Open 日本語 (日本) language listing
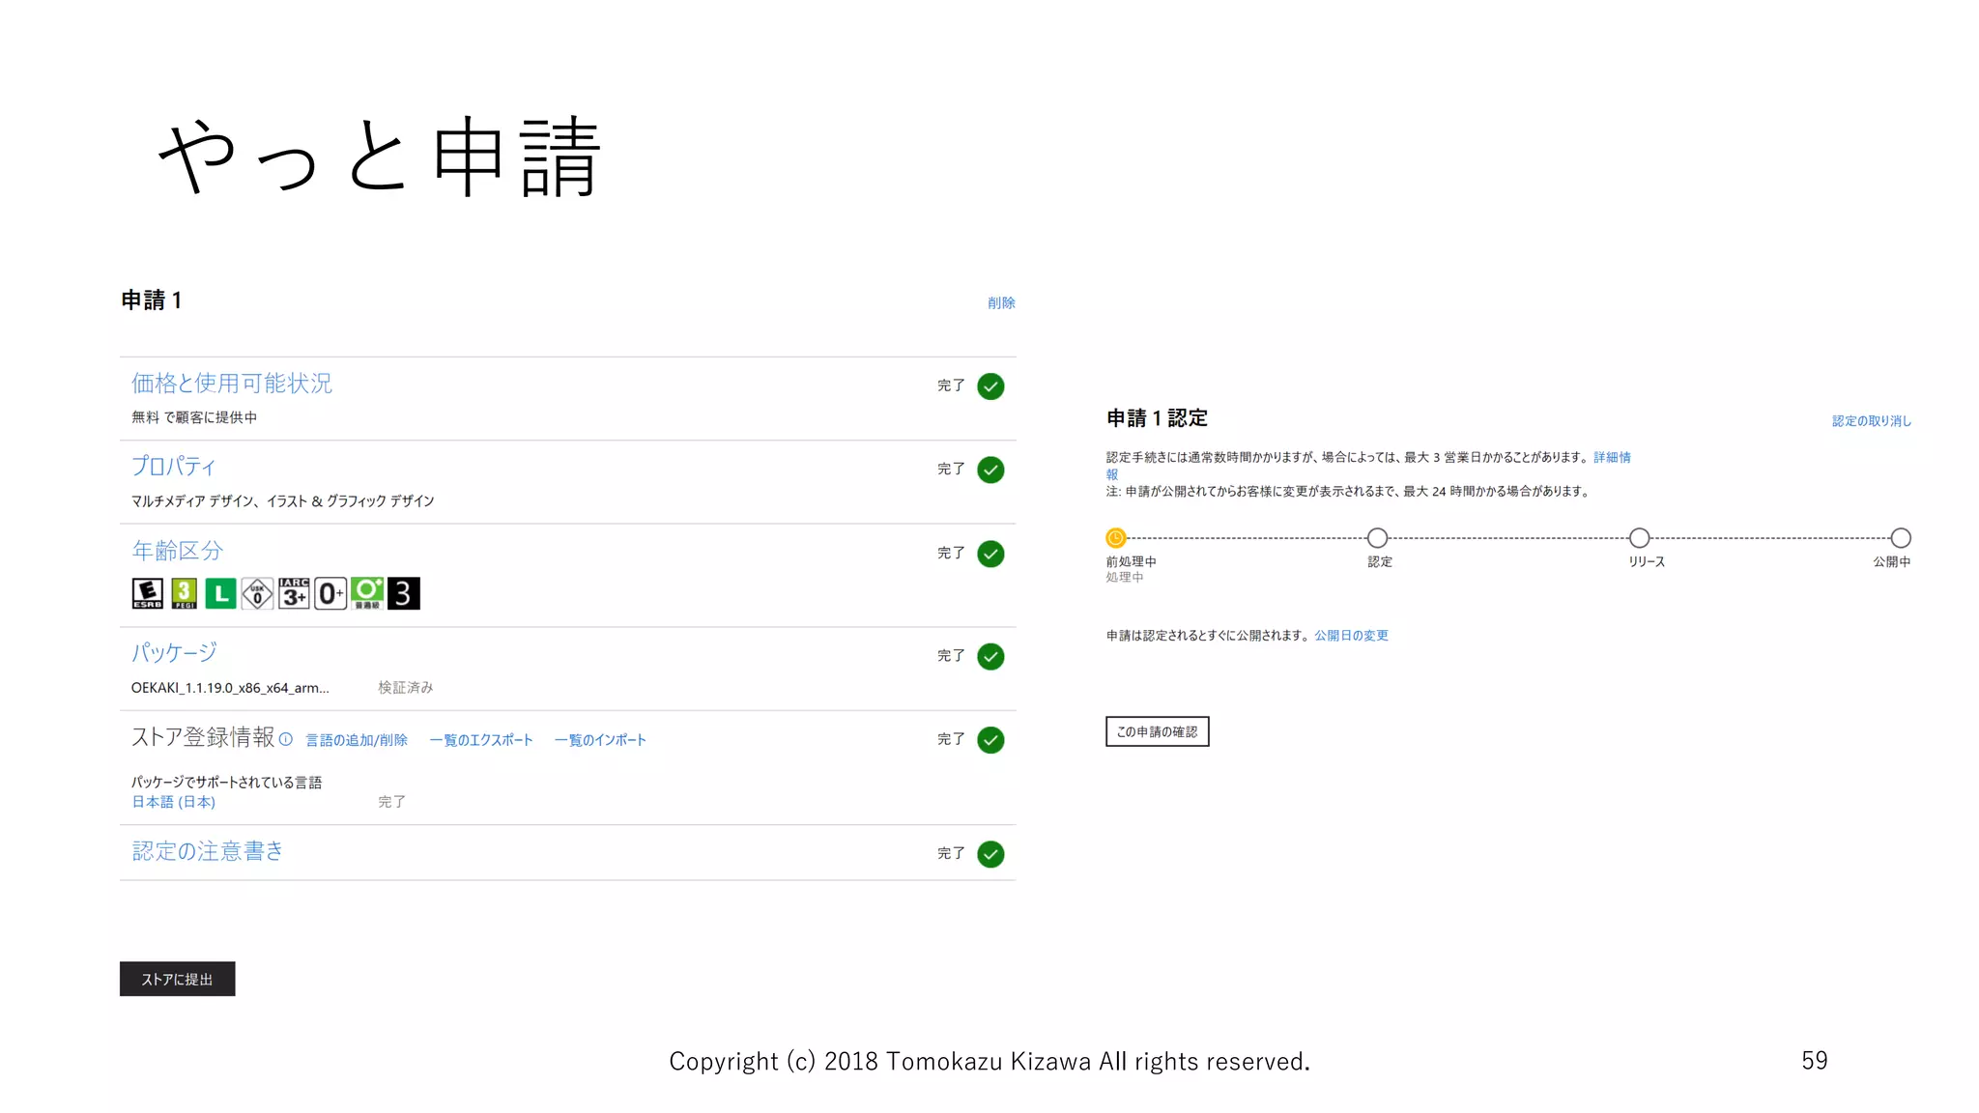The height and width of the screenshot is (1113, 1979). [x=174, y=802]
